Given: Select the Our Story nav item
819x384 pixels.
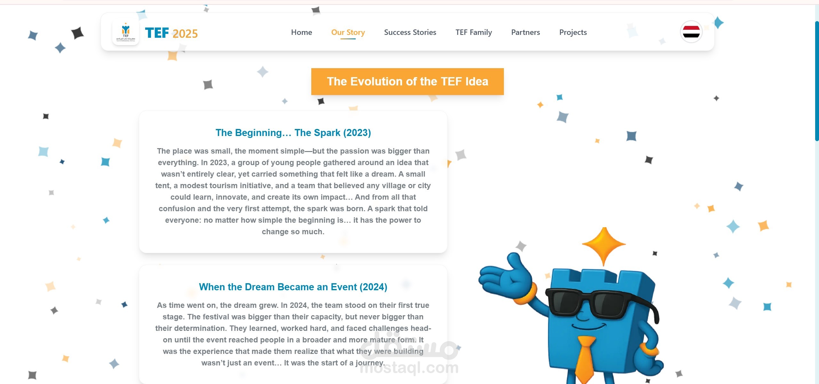Looking at the screenshot, I should tap(348, 32).
